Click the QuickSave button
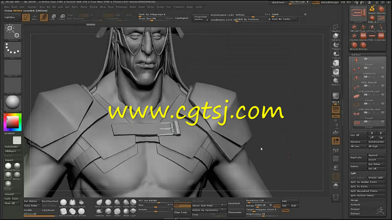The height and width of the screenshot is (220, 392). click(x=278, y=2)
